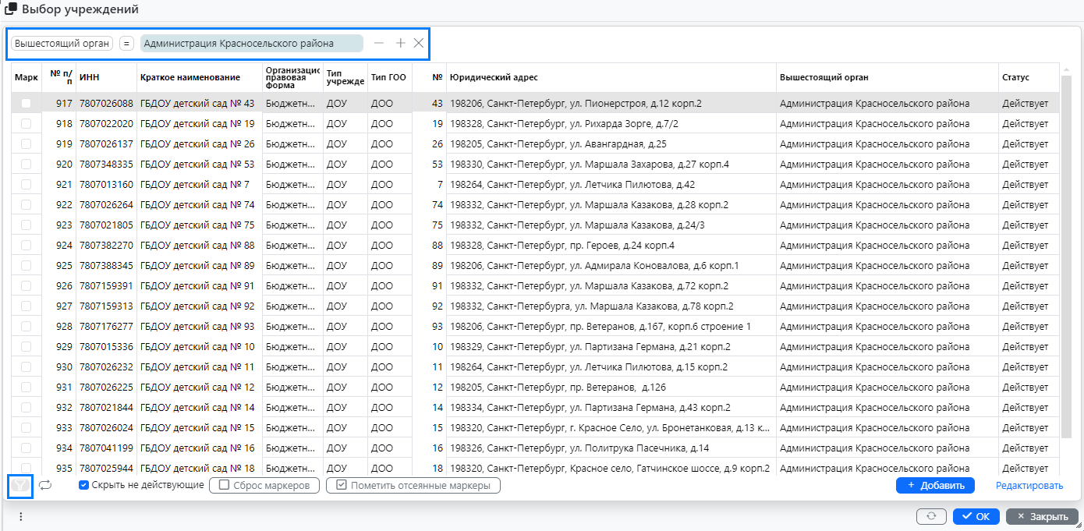Image resolution: width=1084 pixels, height=531 pixels.
Task: Sort by Юридический адрес column header
Action: tap(494, 78)
